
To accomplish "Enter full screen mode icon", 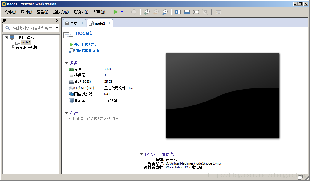I will pyautogui.click(x=196, y=12).
